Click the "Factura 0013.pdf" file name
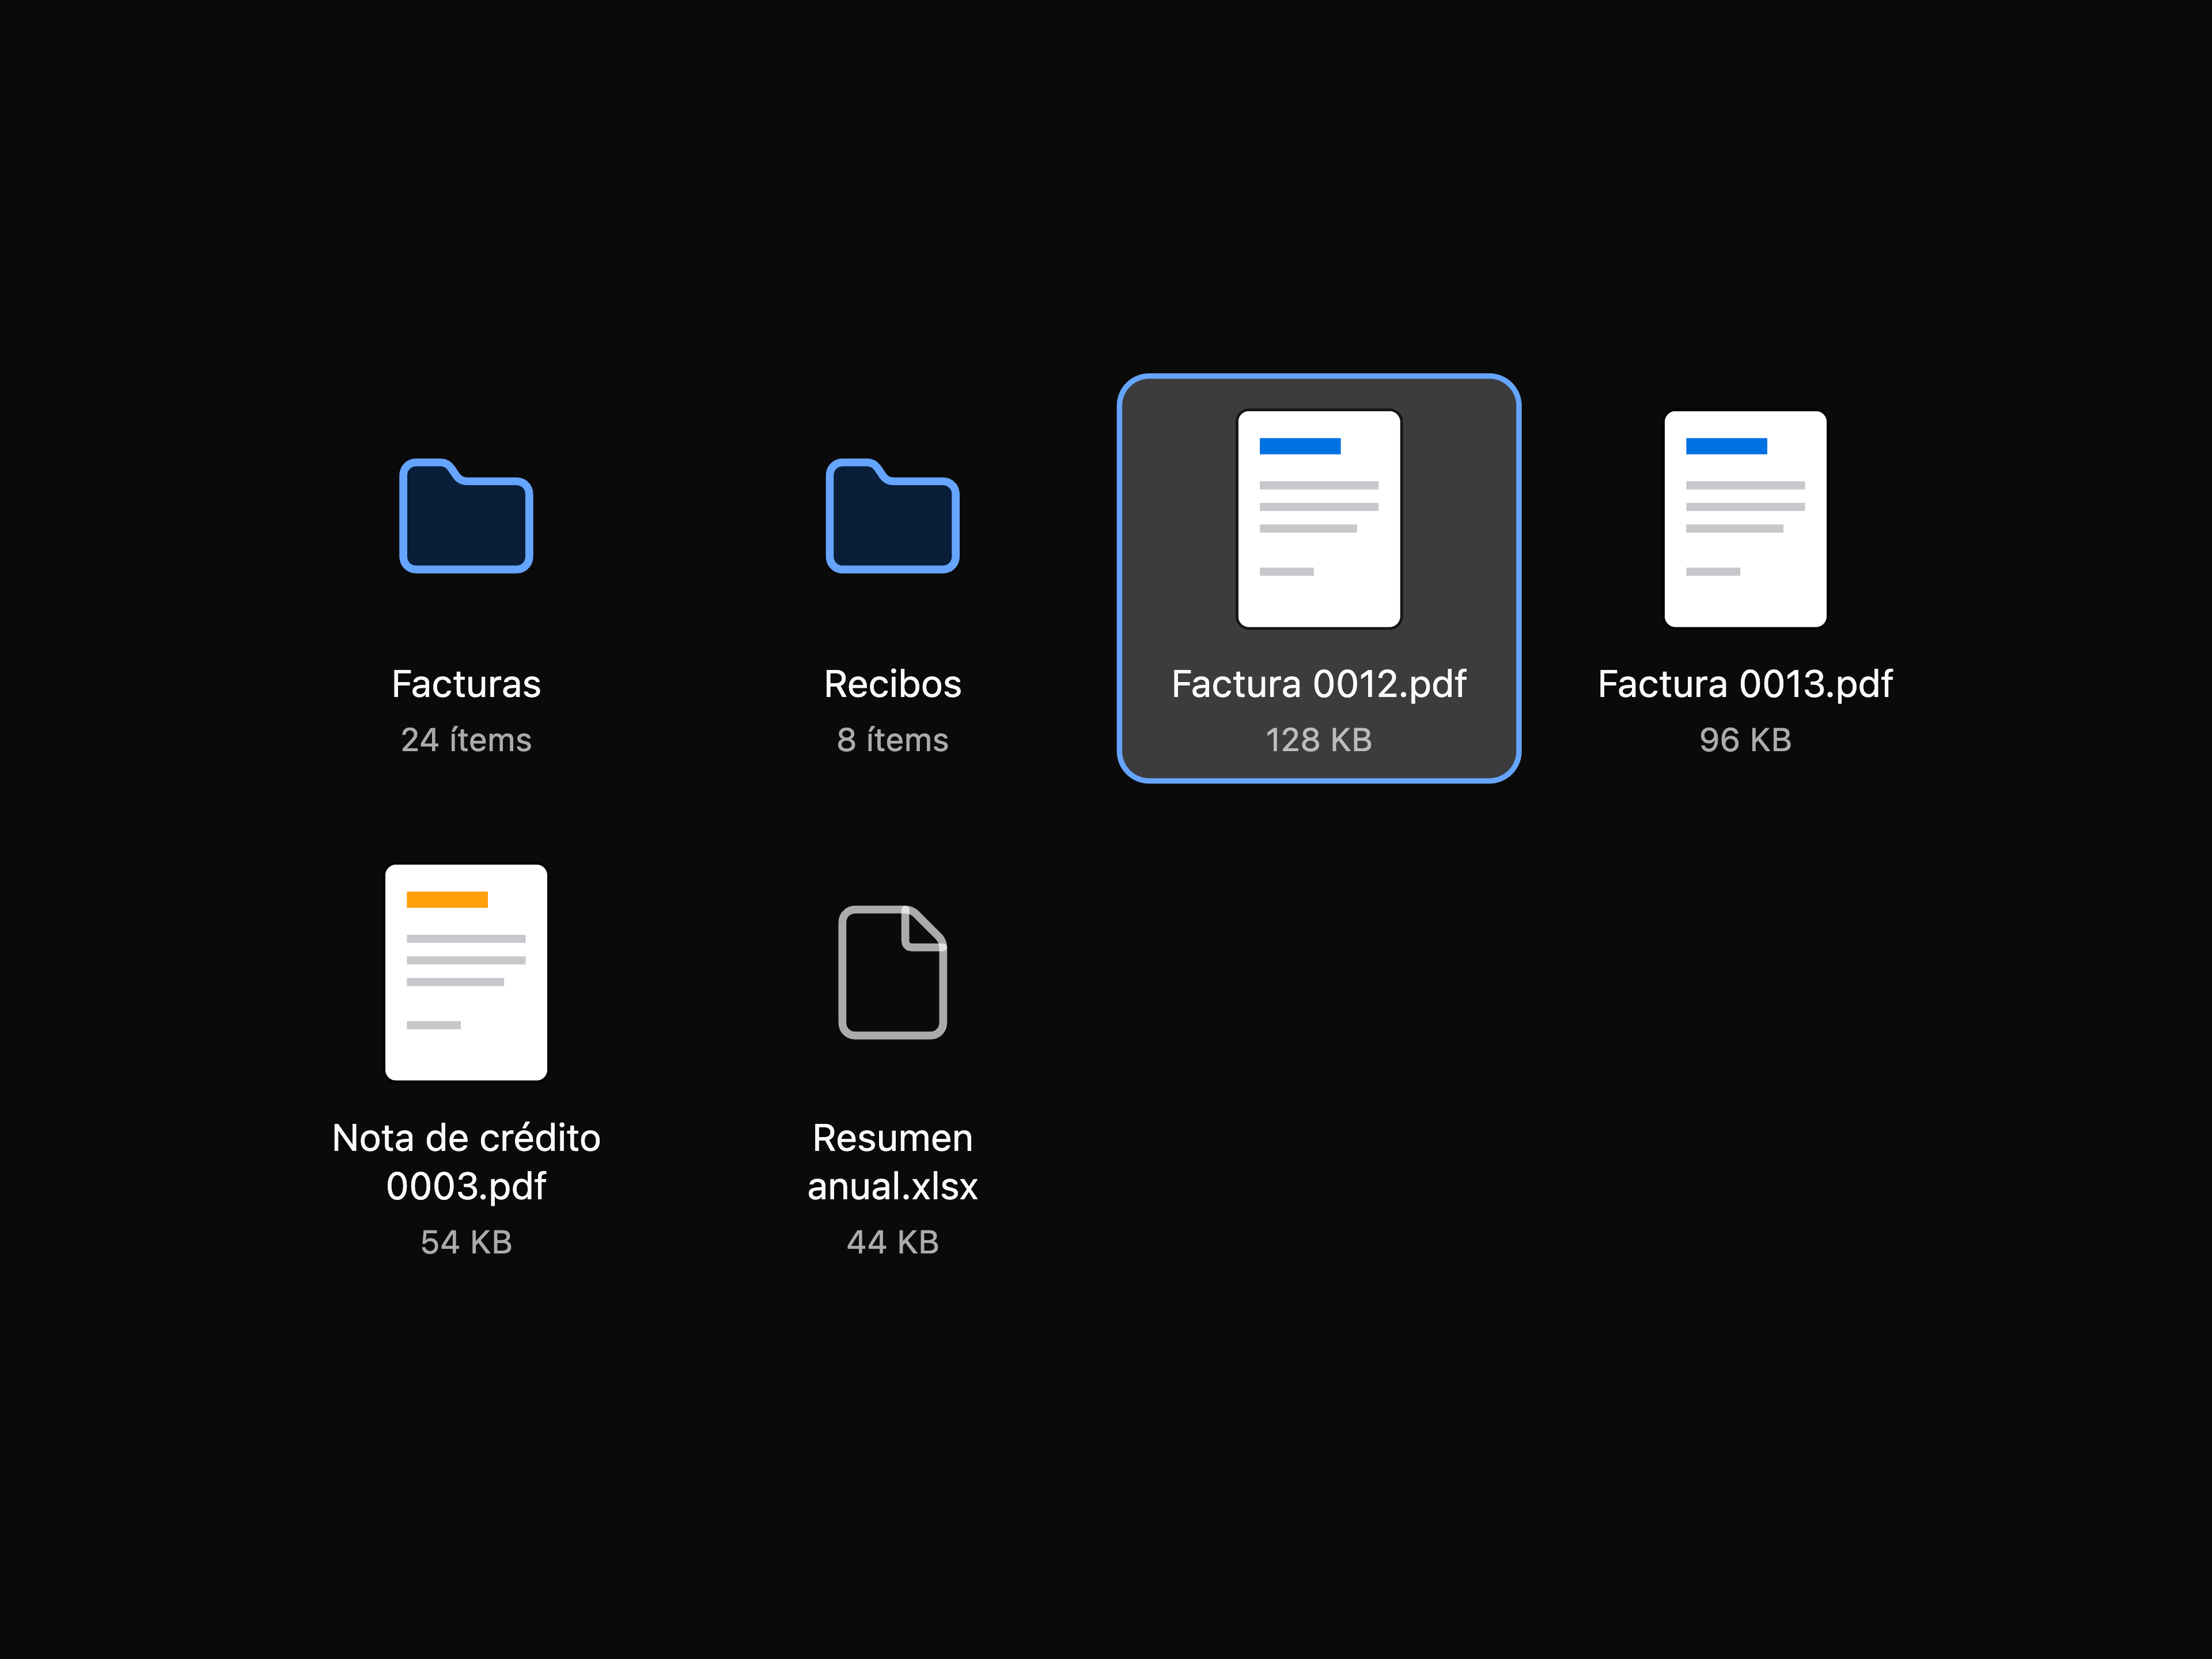The width and height of the screenshot is (2212, 1659). (1745, 684)
